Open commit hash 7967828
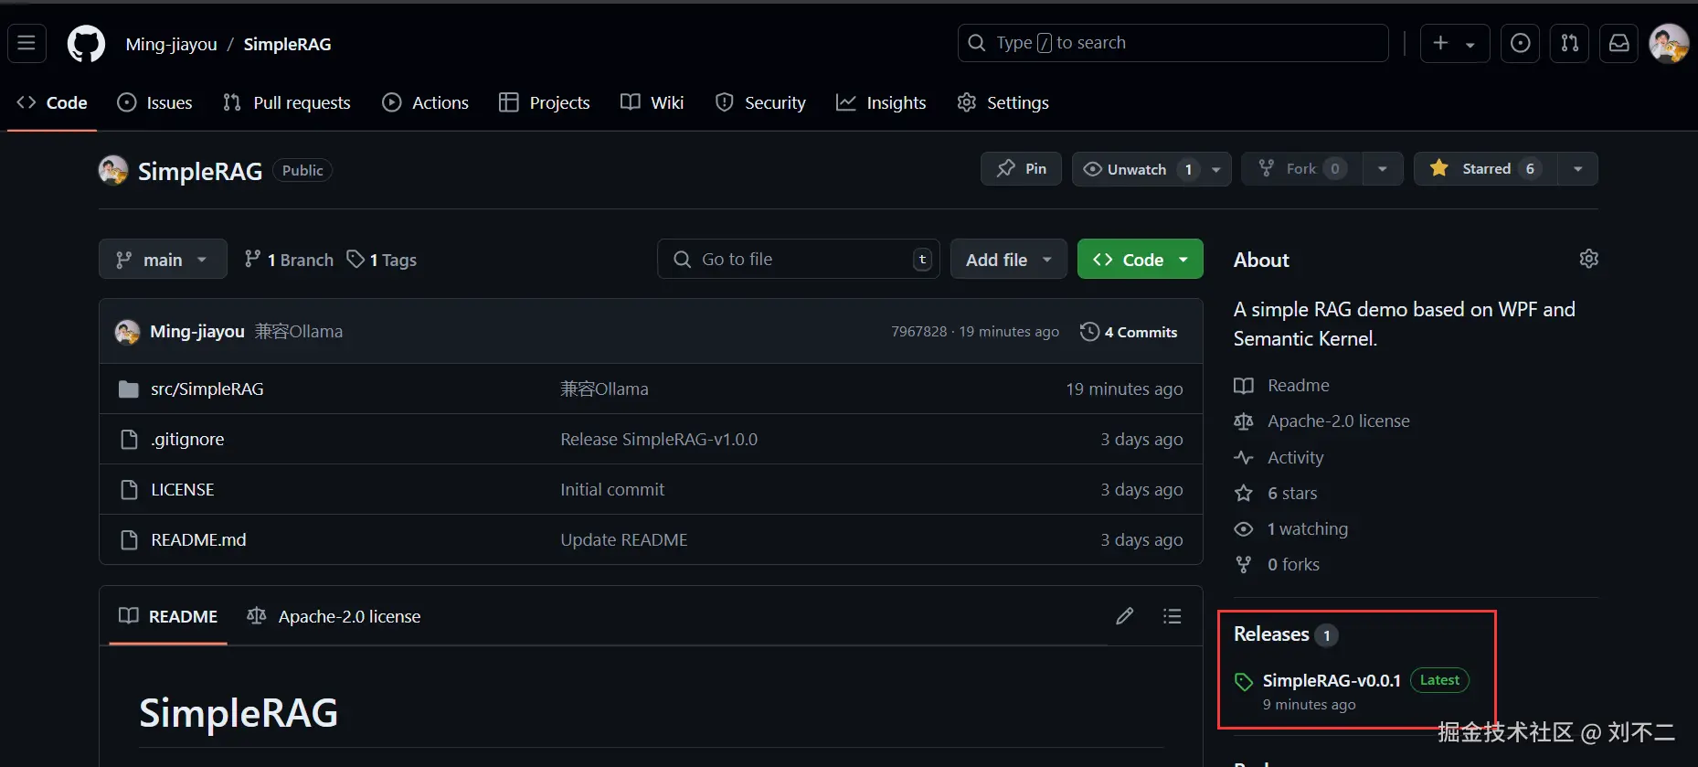The image size is (1698, 767). [919, 332]
